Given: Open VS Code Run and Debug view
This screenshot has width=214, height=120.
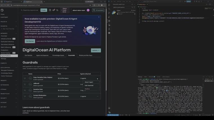Looking at the screenshot, I should pyautogui.click(x=109, y=17).
